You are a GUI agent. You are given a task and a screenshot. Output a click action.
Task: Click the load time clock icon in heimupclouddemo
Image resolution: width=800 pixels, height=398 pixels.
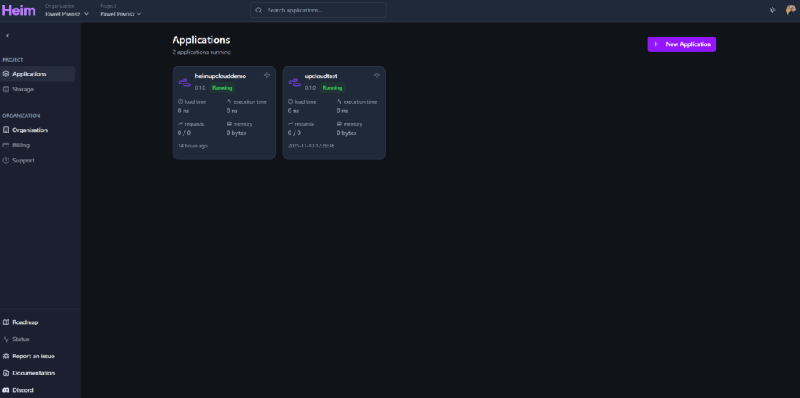pyautogui.click(x=180, y=101)
